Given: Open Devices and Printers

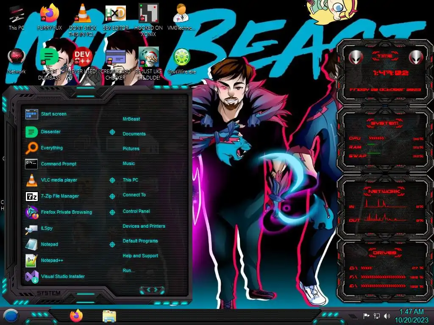Looking at the screenshot, I should 144,226.
